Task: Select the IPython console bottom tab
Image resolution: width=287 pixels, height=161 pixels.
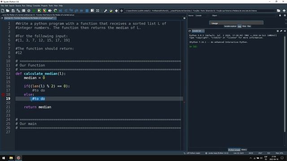Action: [234, 150]
